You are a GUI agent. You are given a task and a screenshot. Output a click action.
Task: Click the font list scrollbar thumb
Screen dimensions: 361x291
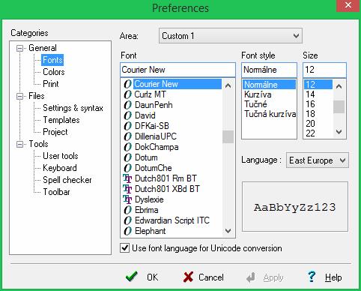(228, 136)
